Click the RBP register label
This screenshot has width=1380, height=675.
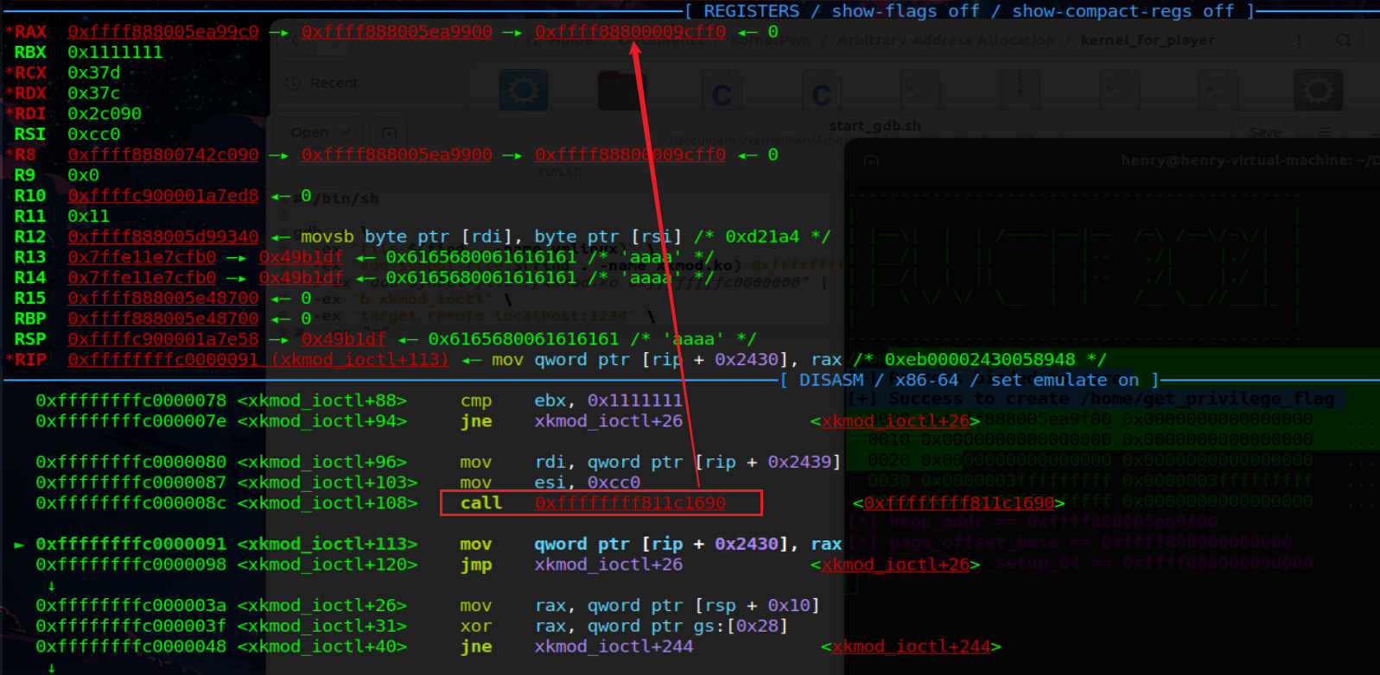pyautogui.click(x=30, y=319)
